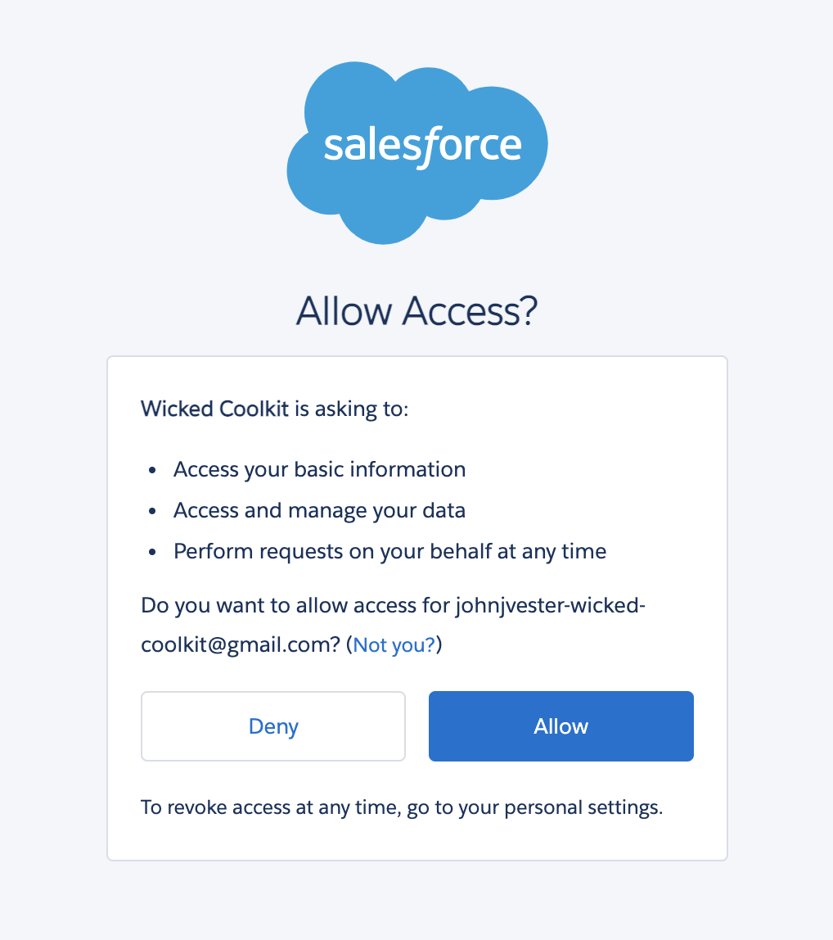833x940 pixels.
Task: Click the bullet before "Access your basic information"
Action: 152,472
